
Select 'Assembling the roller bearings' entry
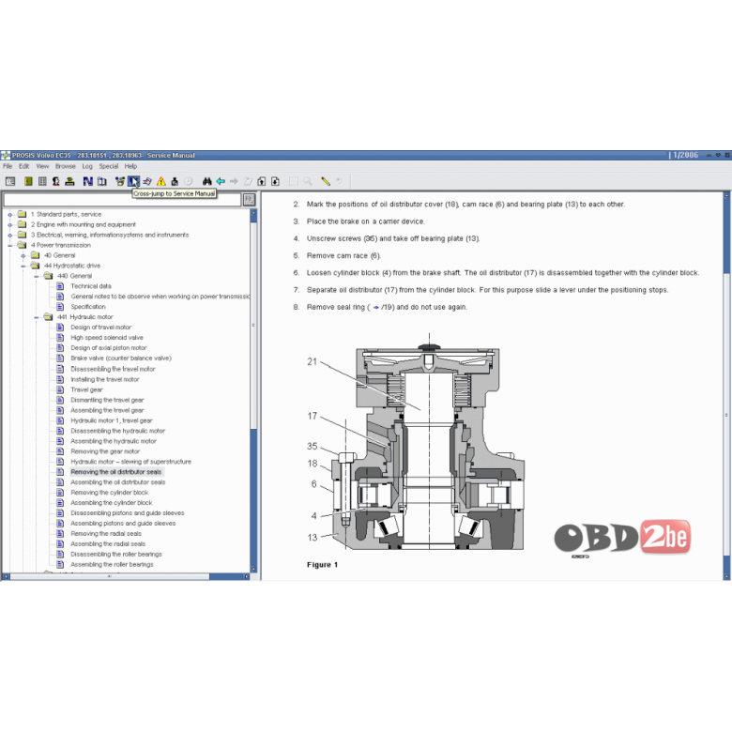click(112, 564)
